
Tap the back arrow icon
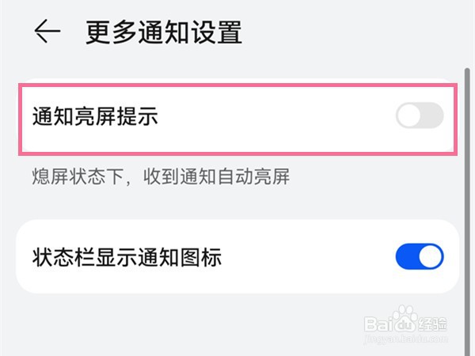pos(47,32)
